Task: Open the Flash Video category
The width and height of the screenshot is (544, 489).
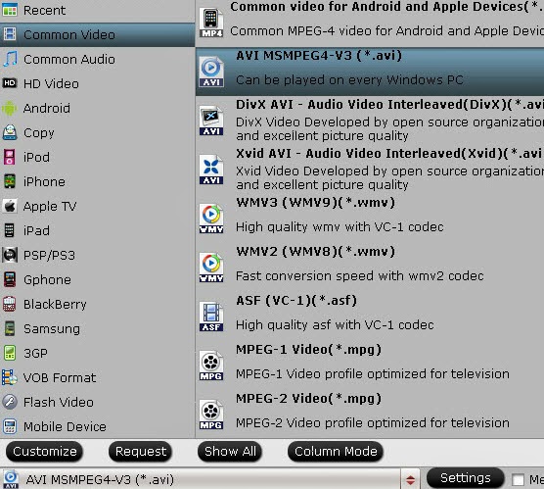Action: [x=97, y=402]
